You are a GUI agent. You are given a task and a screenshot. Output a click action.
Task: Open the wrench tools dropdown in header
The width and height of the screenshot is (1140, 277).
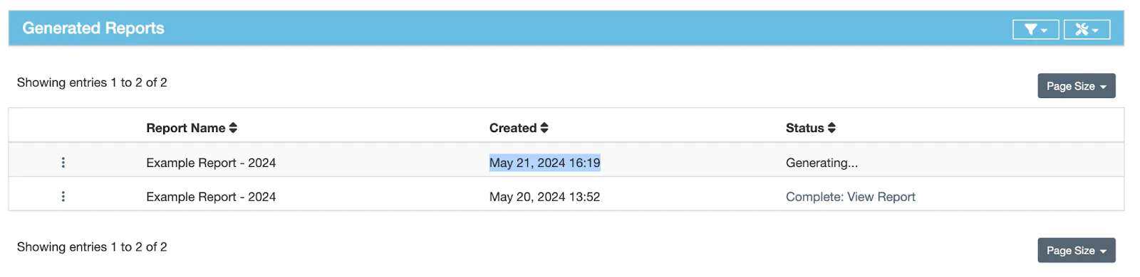tap(1087, 29)
